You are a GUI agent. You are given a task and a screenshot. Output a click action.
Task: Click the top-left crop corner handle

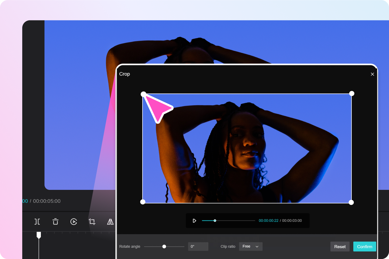point(143,94)
